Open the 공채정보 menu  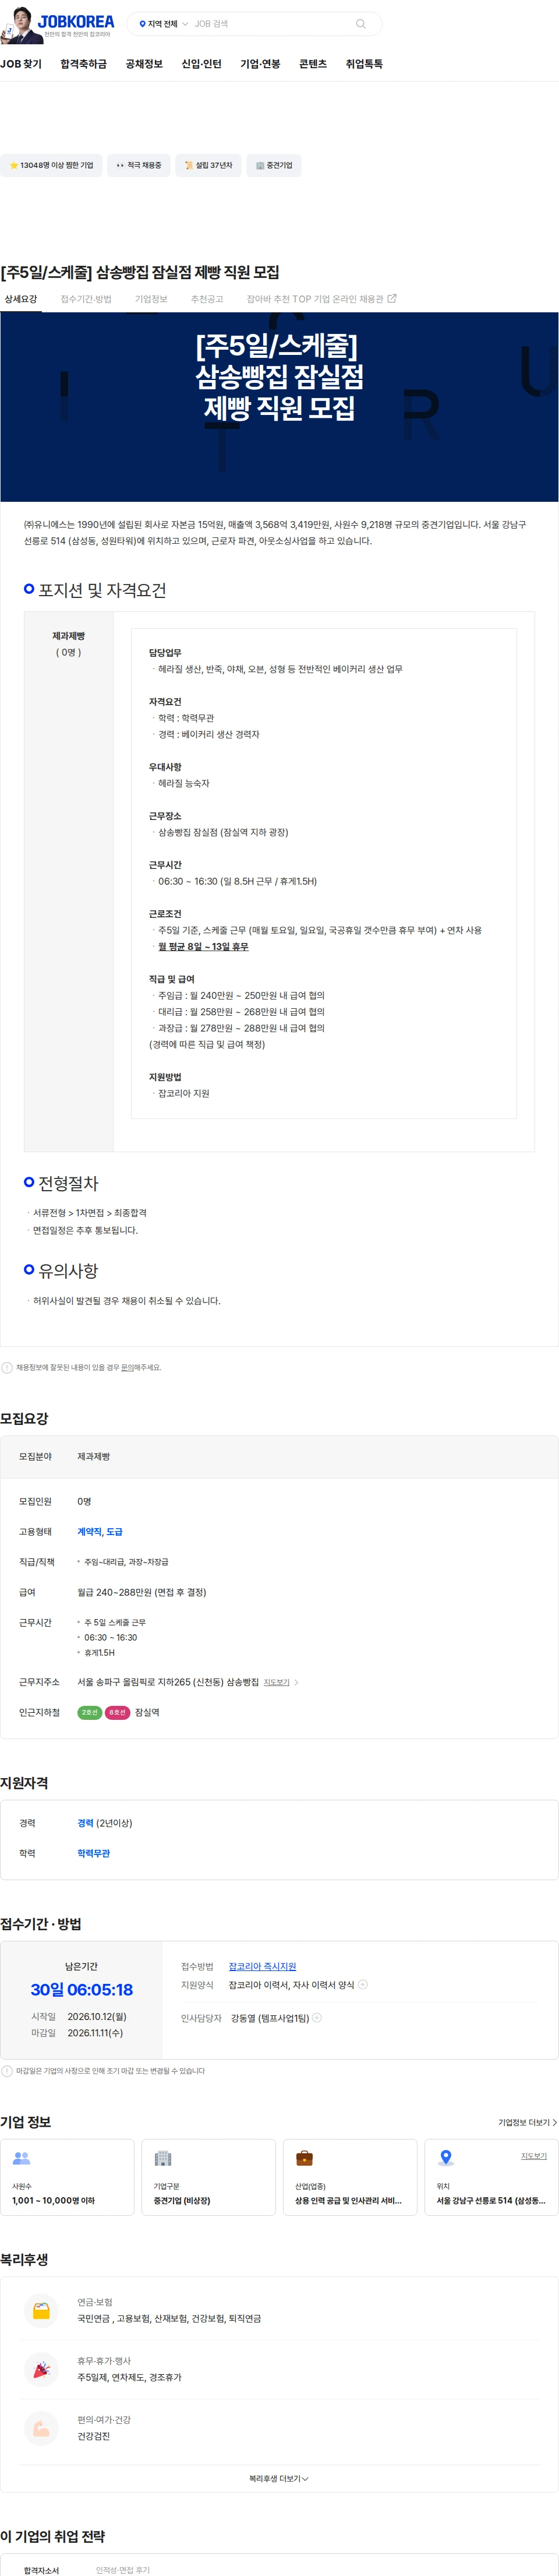coord(144,64)
